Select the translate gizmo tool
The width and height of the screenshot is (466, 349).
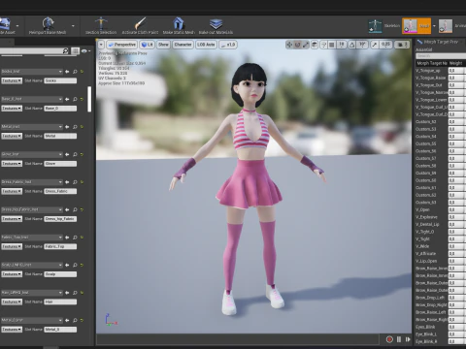point(289,45)
